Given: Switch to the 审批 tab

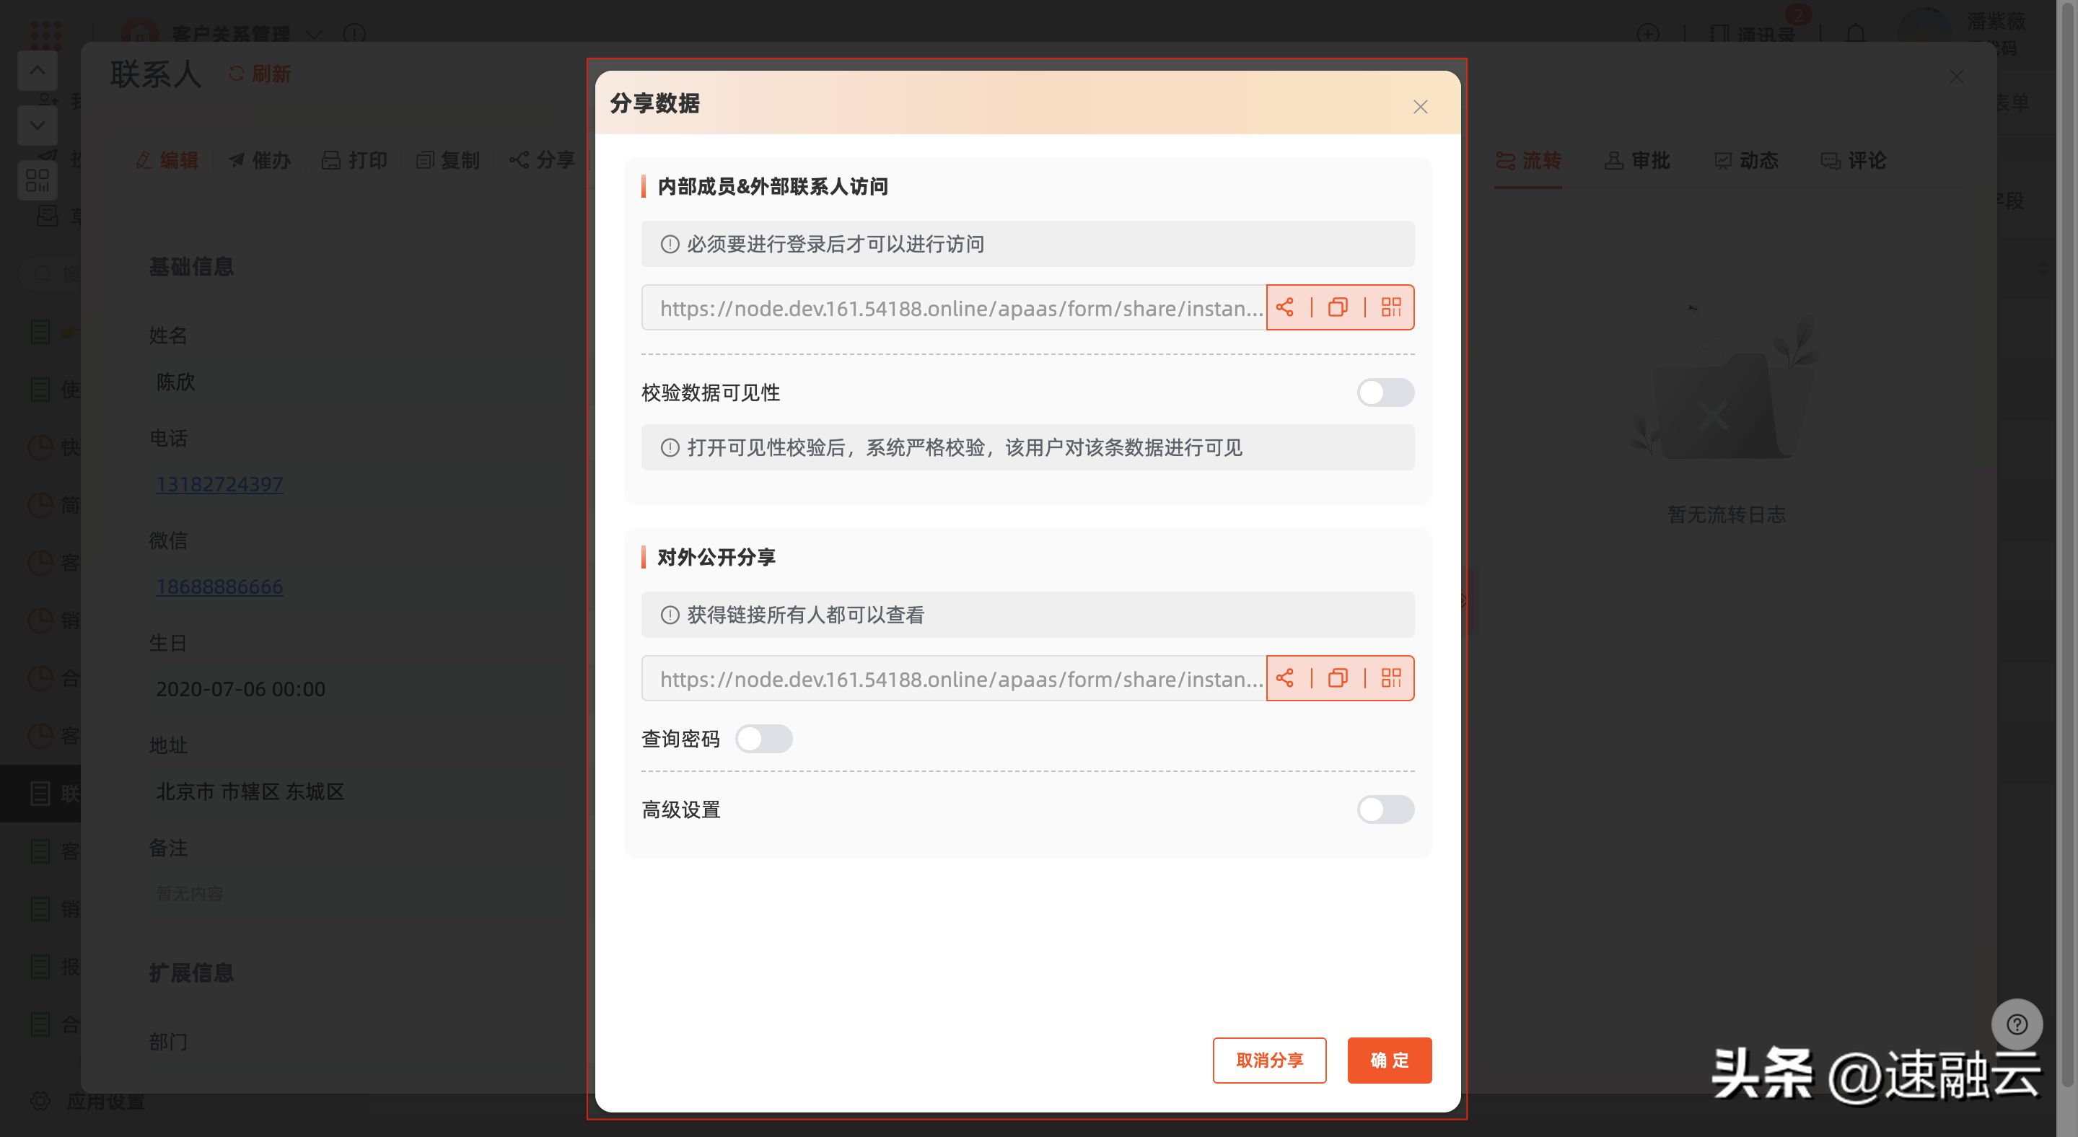Looking at the screenshot, I should pyautogui.click(x=1636, y=160).
